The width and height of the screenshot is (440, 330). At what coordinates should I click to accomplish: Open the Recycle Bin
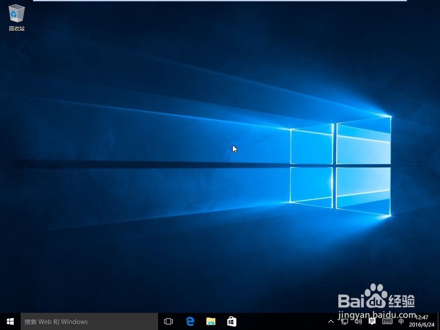pos(16,14)
